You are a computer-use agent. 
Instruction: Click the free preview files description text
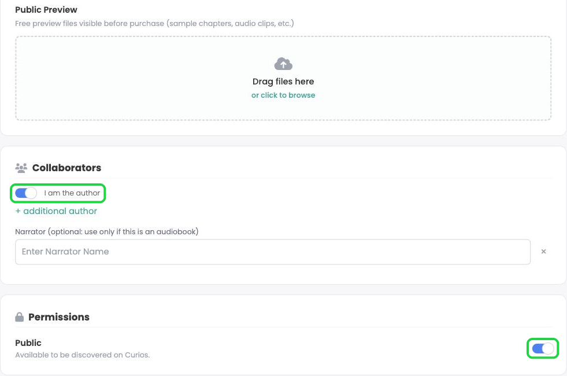[x=154, y=24]
